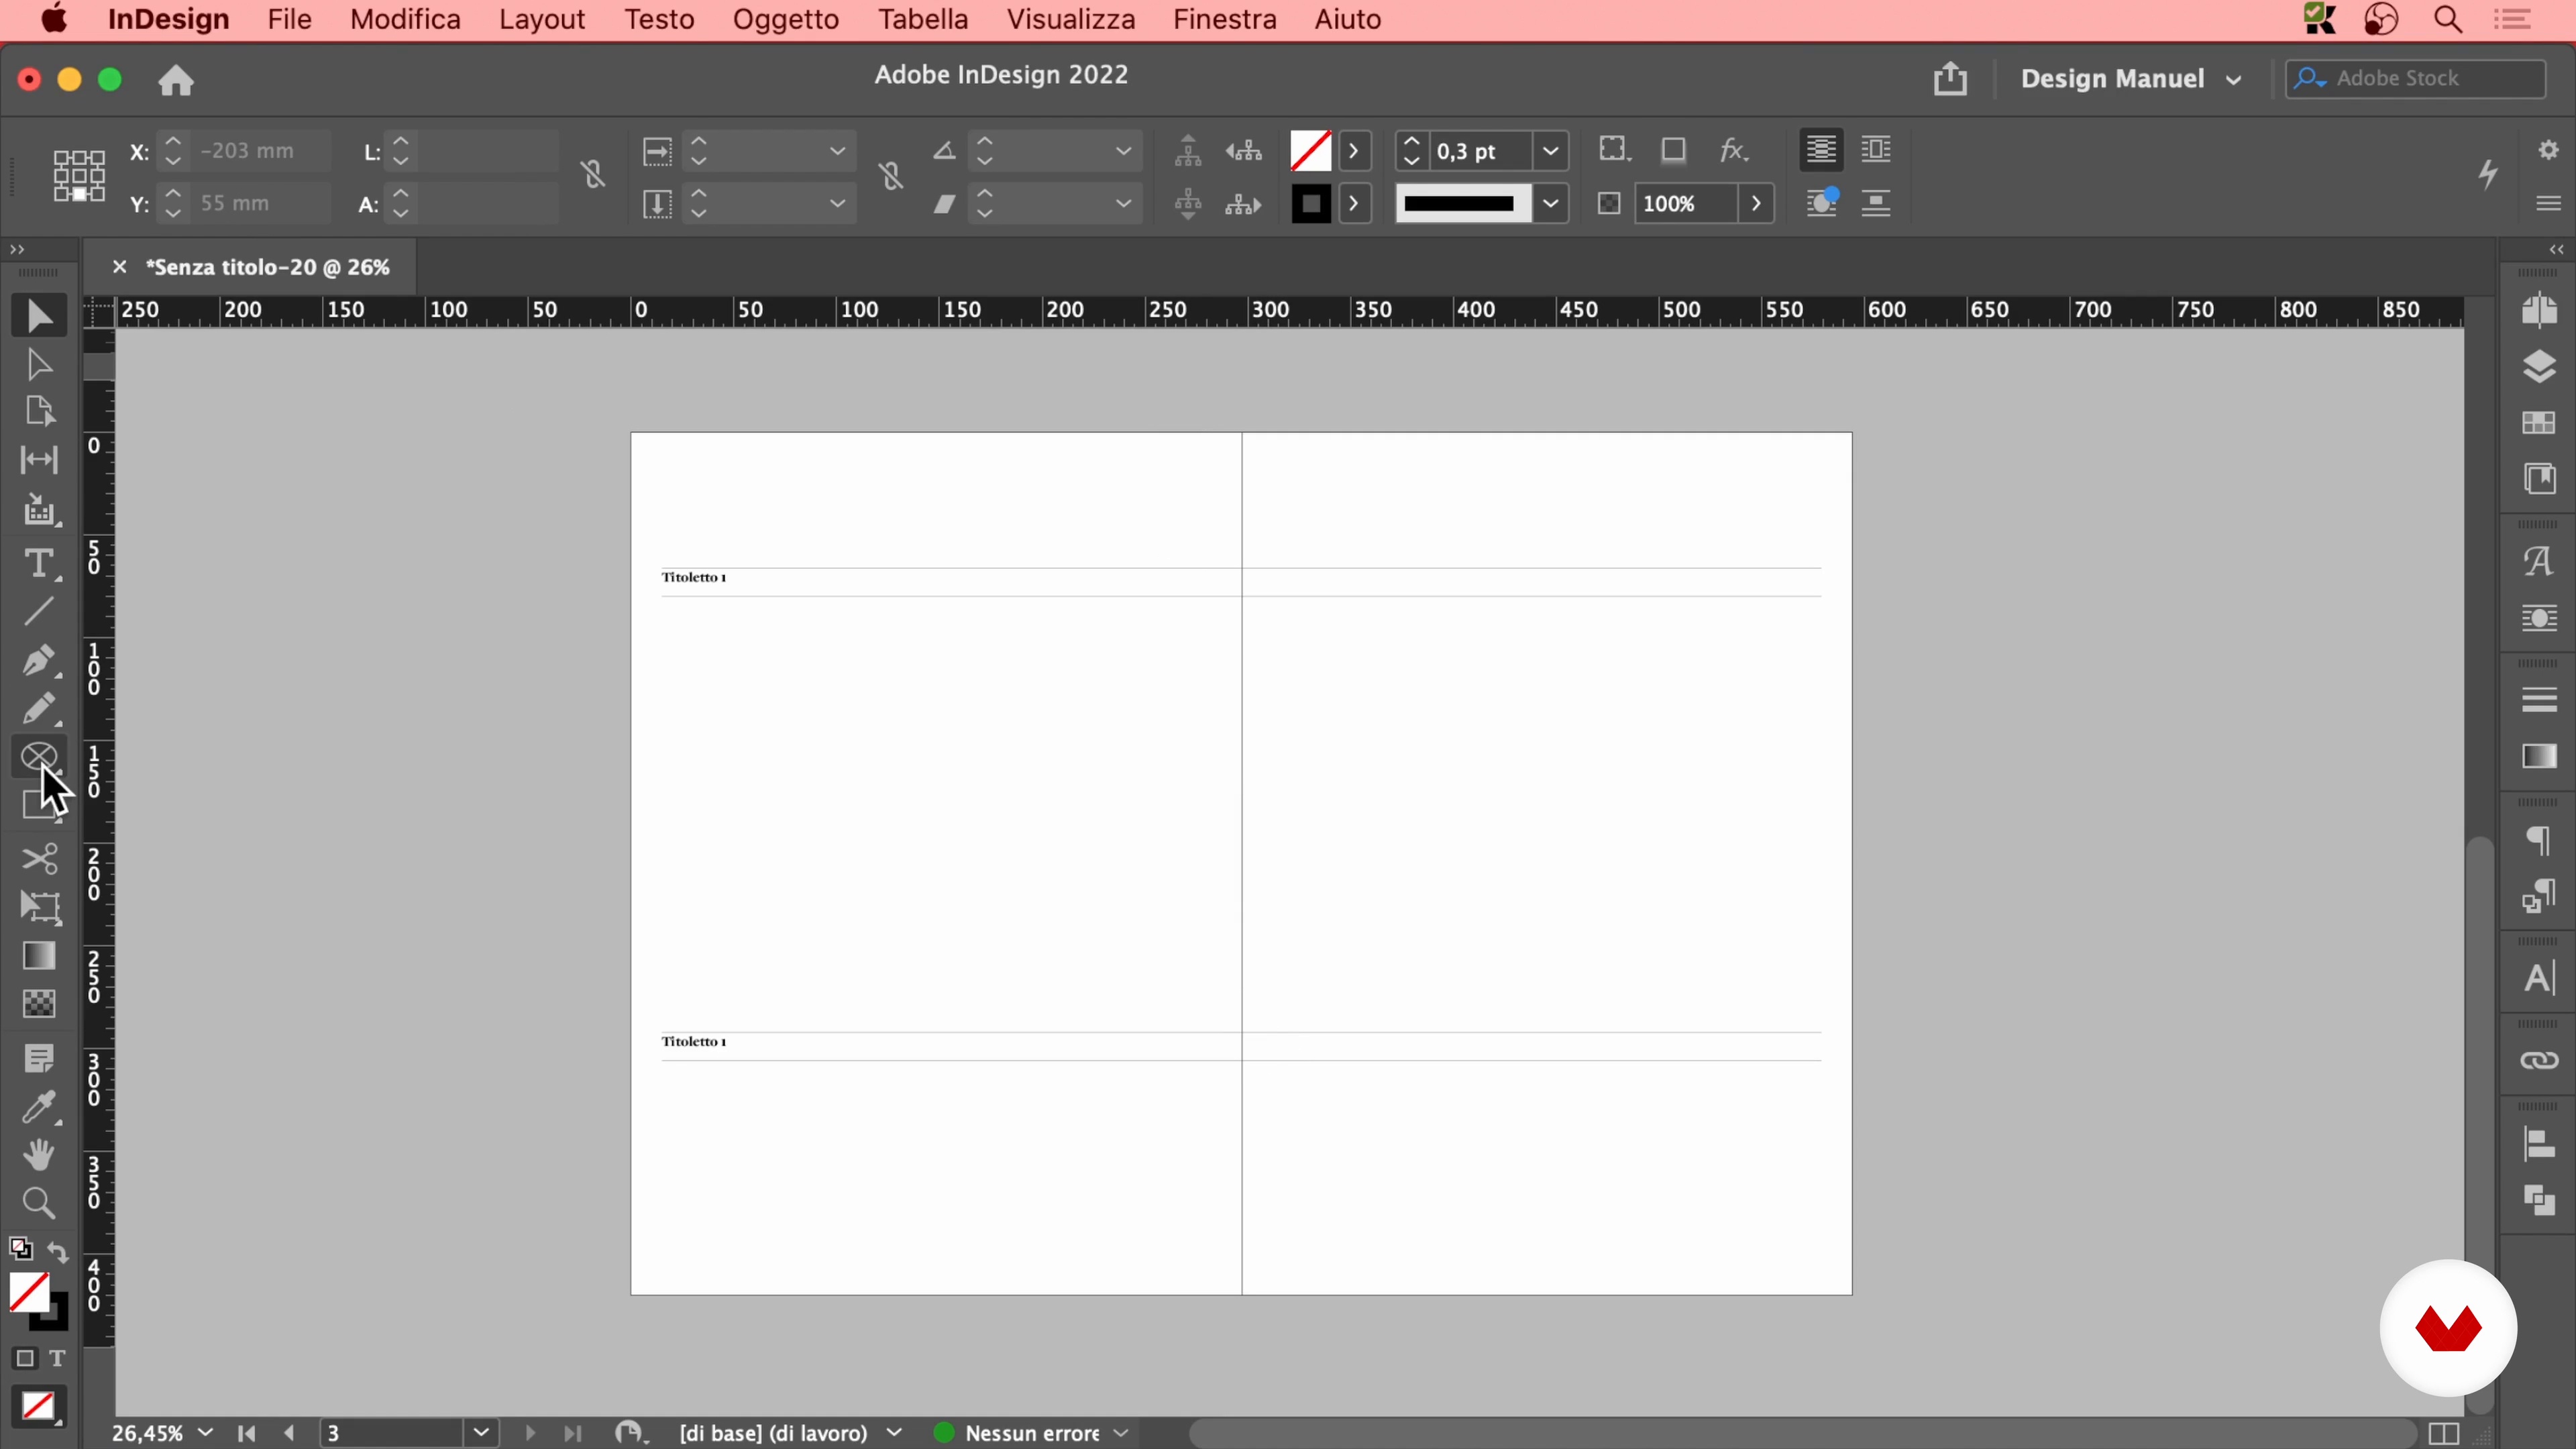Open the zoom level dropdown
The height and width of the screenshot is (1449, 2576).
206,1432
